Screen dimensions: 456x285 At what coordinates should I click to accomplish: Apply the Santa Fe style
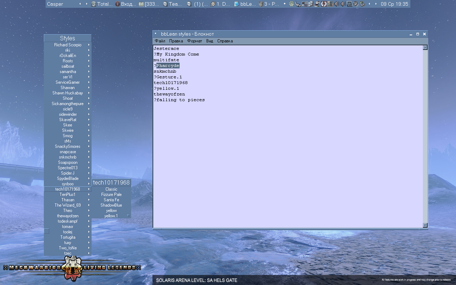point(111,200)
